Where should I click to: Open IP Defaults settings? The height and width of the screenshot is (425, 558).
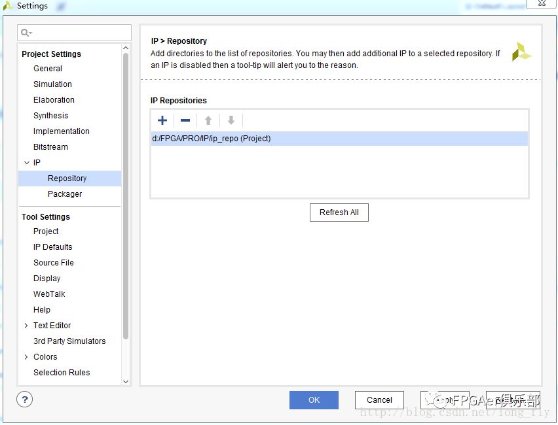[x=52, y=247]
